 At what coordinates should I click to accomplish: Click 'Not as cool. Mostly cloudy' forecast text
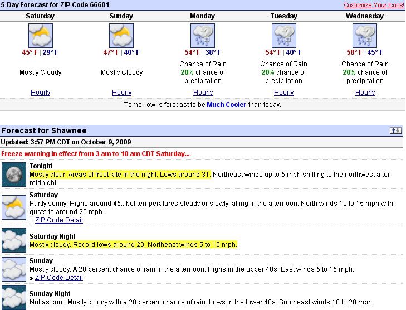click(202, 302)
